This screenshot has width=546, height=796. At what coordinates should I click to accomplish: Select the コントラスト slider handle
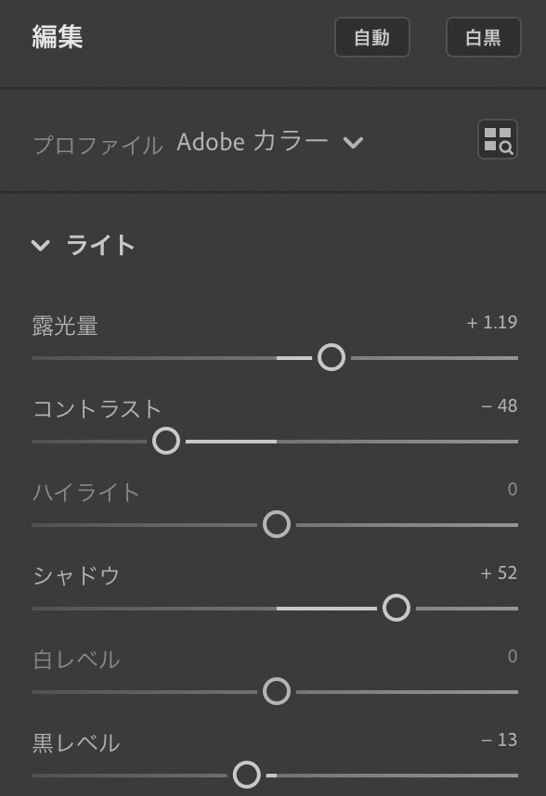coord(165,442)
